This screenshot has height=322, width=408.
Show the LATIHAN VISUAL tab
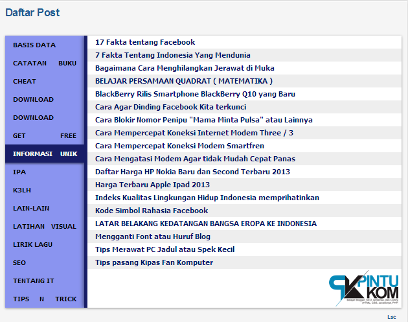[x=45, y=227]
